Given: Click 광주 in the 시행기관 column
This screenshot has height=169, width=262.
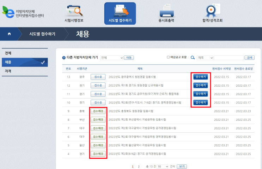Looking at the screenshot, I should pyautogui.click(x=82, y=77).
